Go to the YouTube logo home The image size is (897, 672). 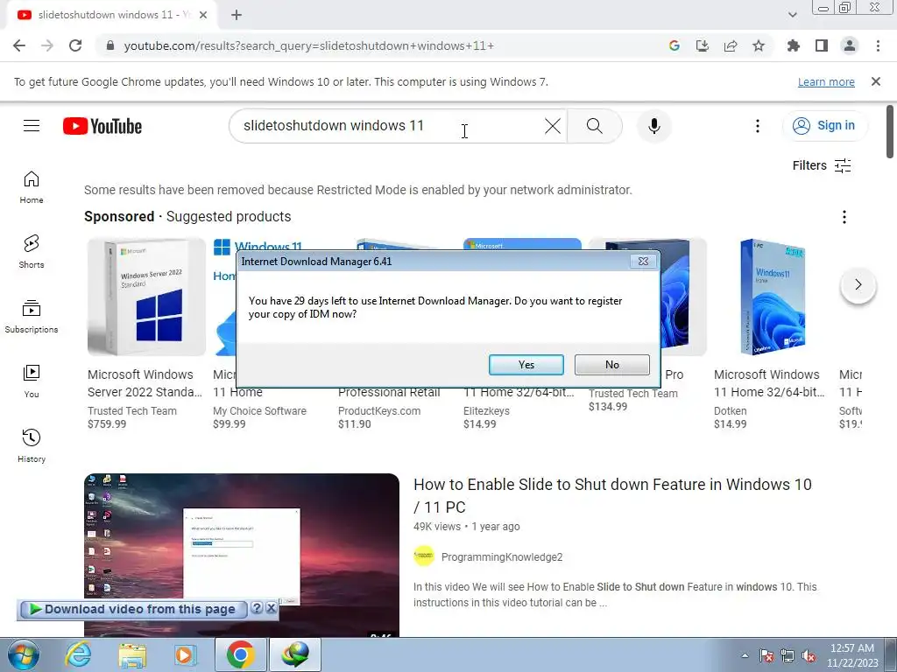point(102,126)
